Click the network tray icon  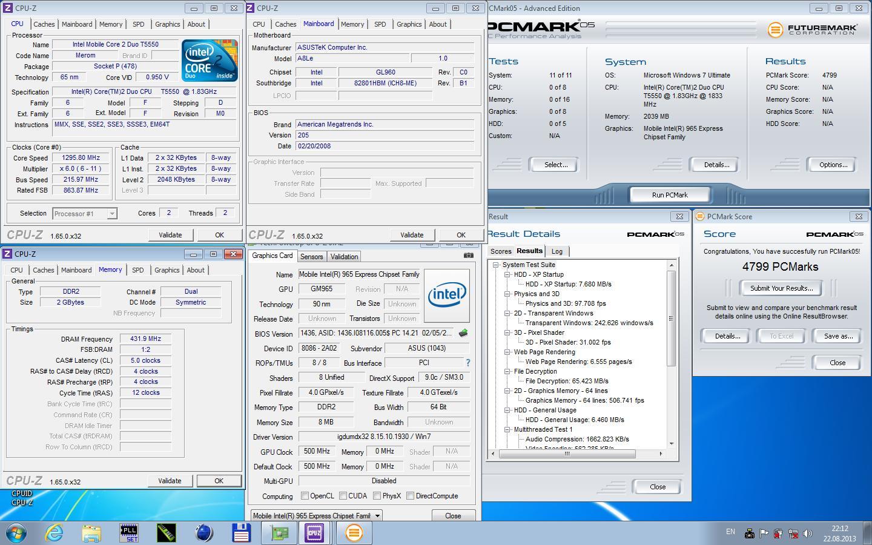[793, 533]
